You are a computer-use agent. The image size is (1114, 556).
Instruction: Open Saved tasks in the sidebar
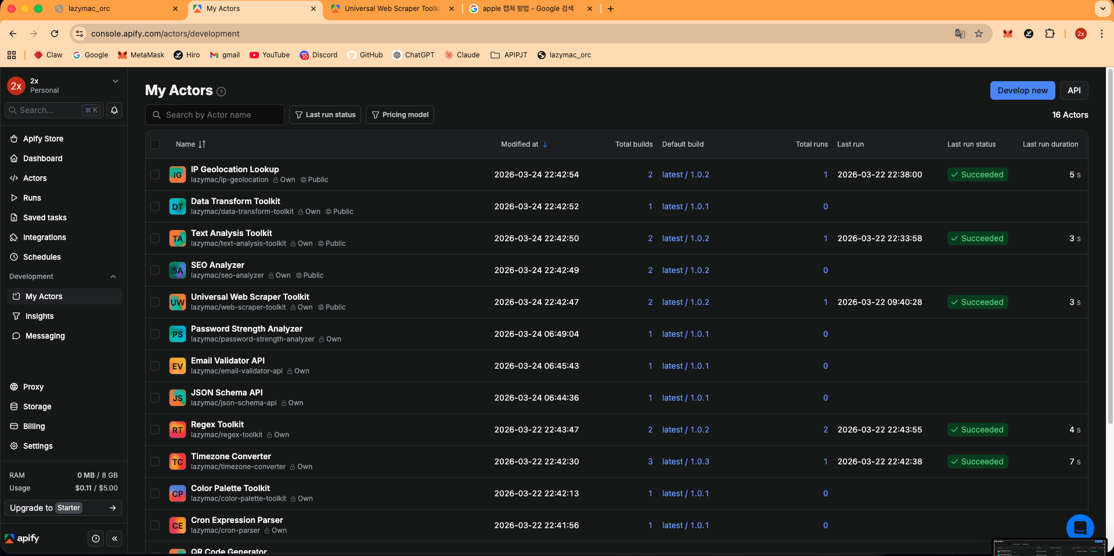[x=45, y=217]
